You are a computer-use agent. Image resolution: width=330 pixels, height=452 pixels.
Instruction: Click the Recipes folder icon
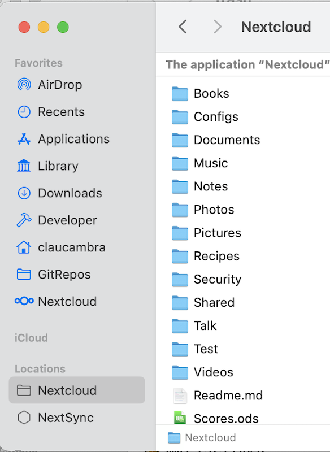(x=180, y=257)
